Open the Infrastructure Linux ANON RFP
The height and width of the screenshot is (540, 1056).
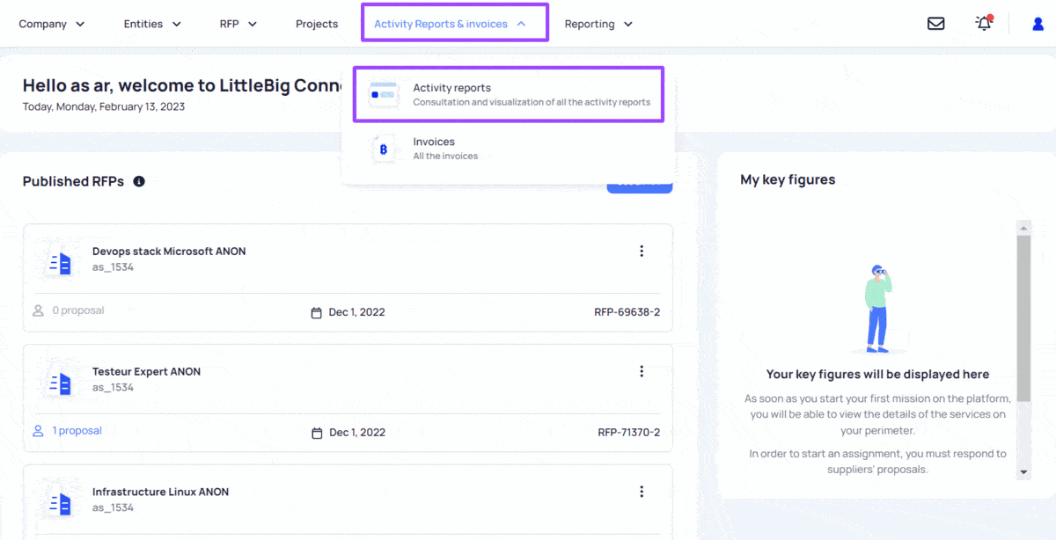[160, 492]
